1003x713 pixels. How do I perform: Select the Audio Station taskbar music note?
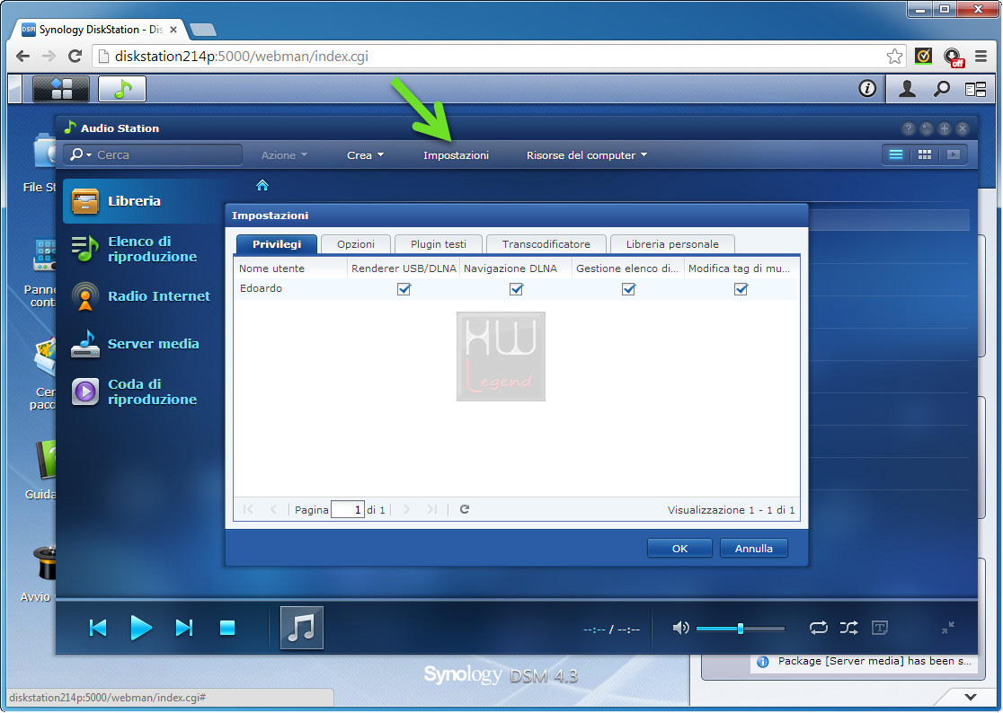click(x=122, y=89)
